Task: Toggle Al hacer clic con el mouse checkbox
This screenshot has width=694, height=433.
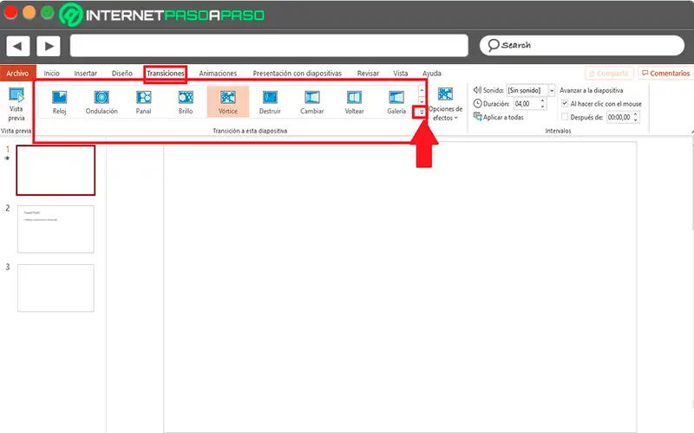Action: pos(565,103)
